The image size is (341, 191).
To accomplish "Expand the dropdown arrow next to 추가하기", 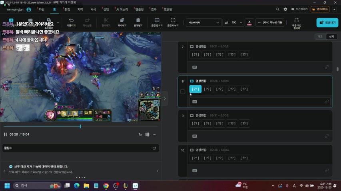I will (58, 23).
